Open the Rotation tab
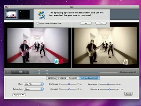 pos(73,78)
